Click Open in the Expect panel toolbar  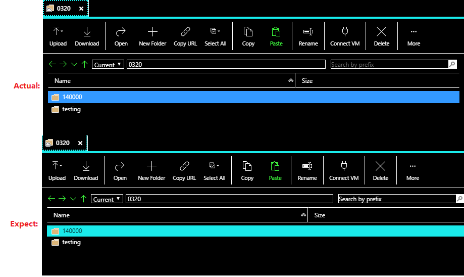120,171
